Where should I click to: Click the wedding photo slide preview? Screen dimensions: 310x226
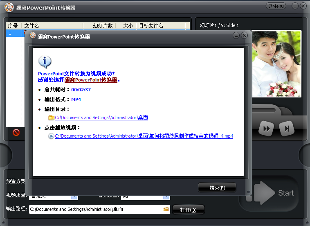[277, 64]
